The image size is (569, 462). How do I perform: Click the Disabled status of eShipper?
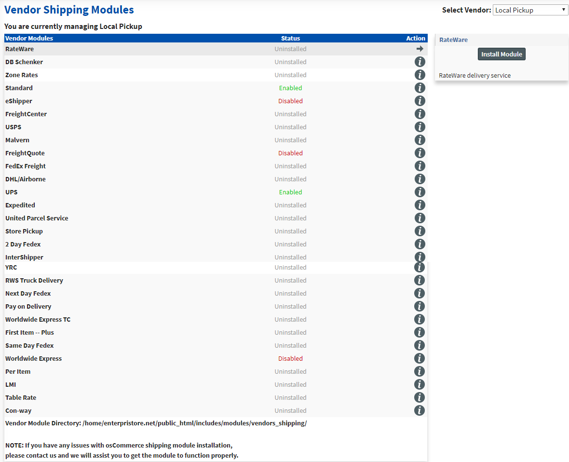(x=290, y=101)
